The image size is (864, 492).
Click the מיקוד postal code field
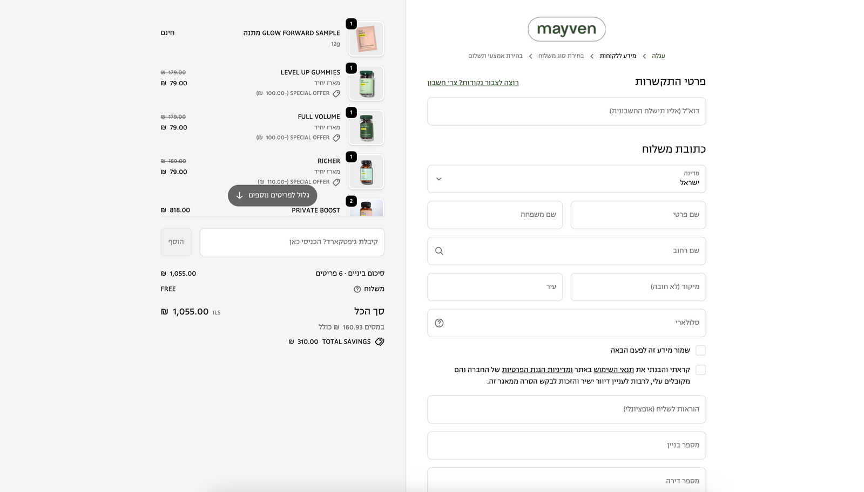(638, 287)
